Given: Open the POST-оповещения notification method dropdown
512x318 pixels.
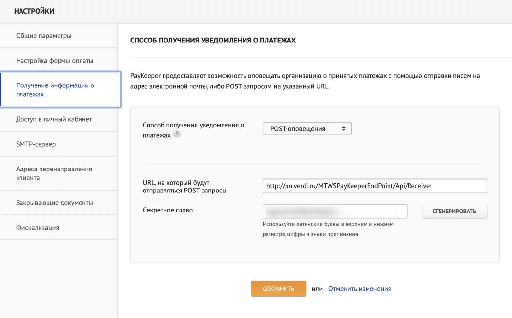Looking at the screenshot, I should [307, 128].
